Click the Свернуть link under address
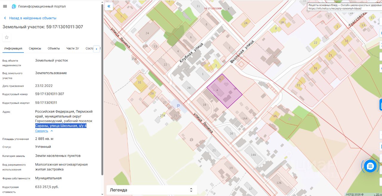 [x=41, y=131]
